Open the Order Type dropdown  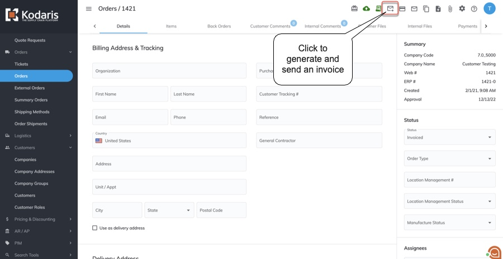tap(449, 159)
